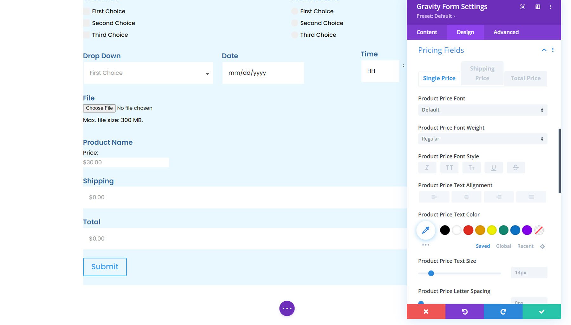Check the First Choice checkbox
This screenshot has width=571, height=325.
pyautogui.click(x=86, y=11)
